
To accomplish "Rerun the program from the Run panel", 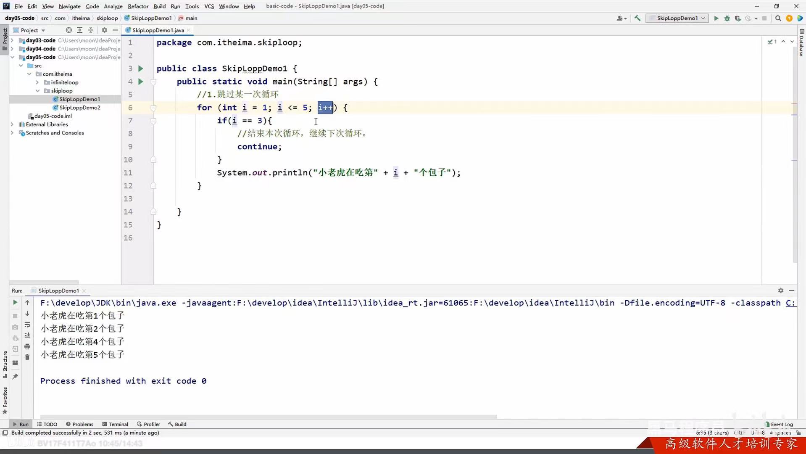I will pyautogui.click(x=16, y=303).
